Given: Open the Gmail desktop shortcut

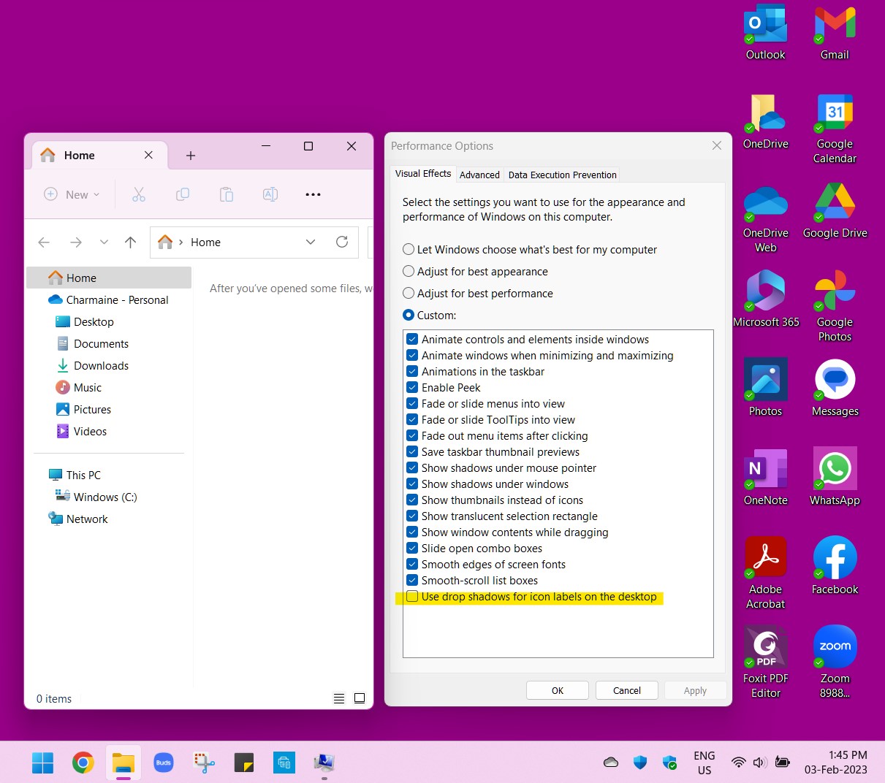Looking at the screenshot, I should (835, 32).
